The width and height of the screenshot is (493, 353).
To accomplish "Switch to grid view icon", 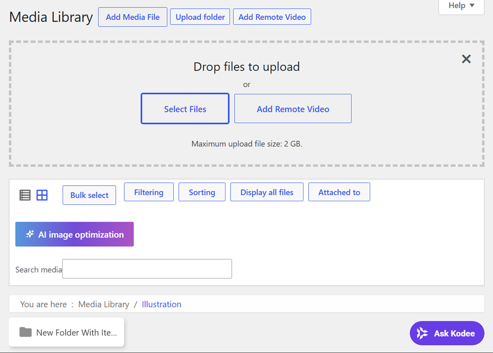I will click(42, 195).
